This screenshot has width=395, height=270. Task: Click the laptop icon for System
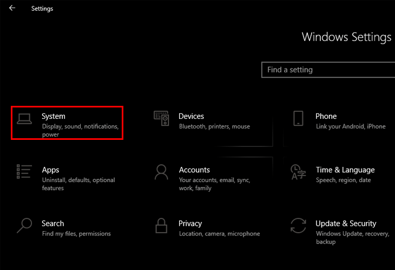[x=24, y=118]
